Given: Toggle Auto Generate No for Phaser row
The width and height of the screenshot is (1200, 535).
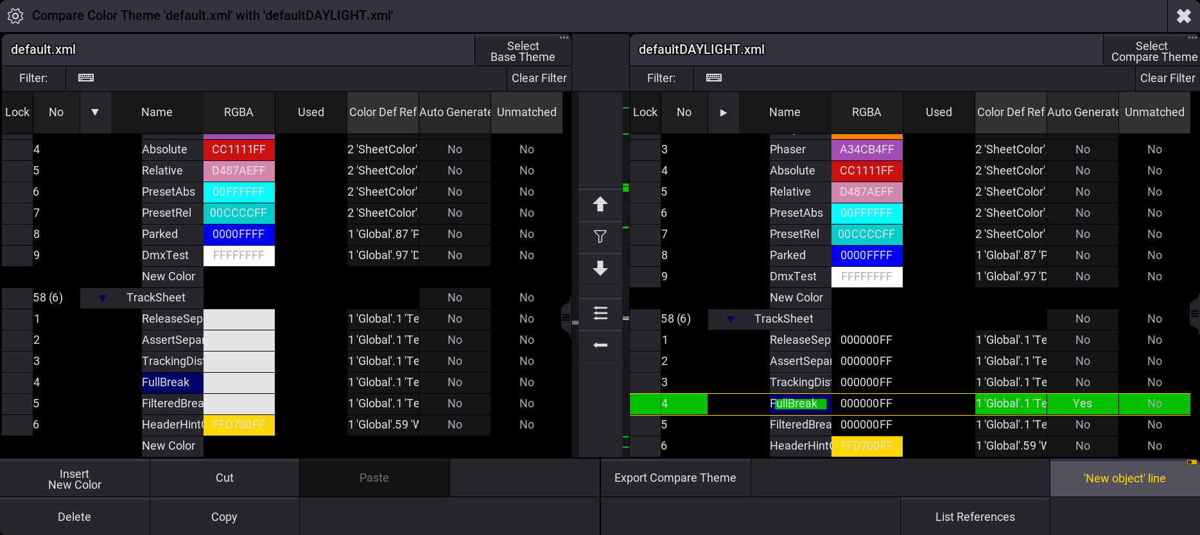Looking at the screenshot, I should (x=1083, y=149).
